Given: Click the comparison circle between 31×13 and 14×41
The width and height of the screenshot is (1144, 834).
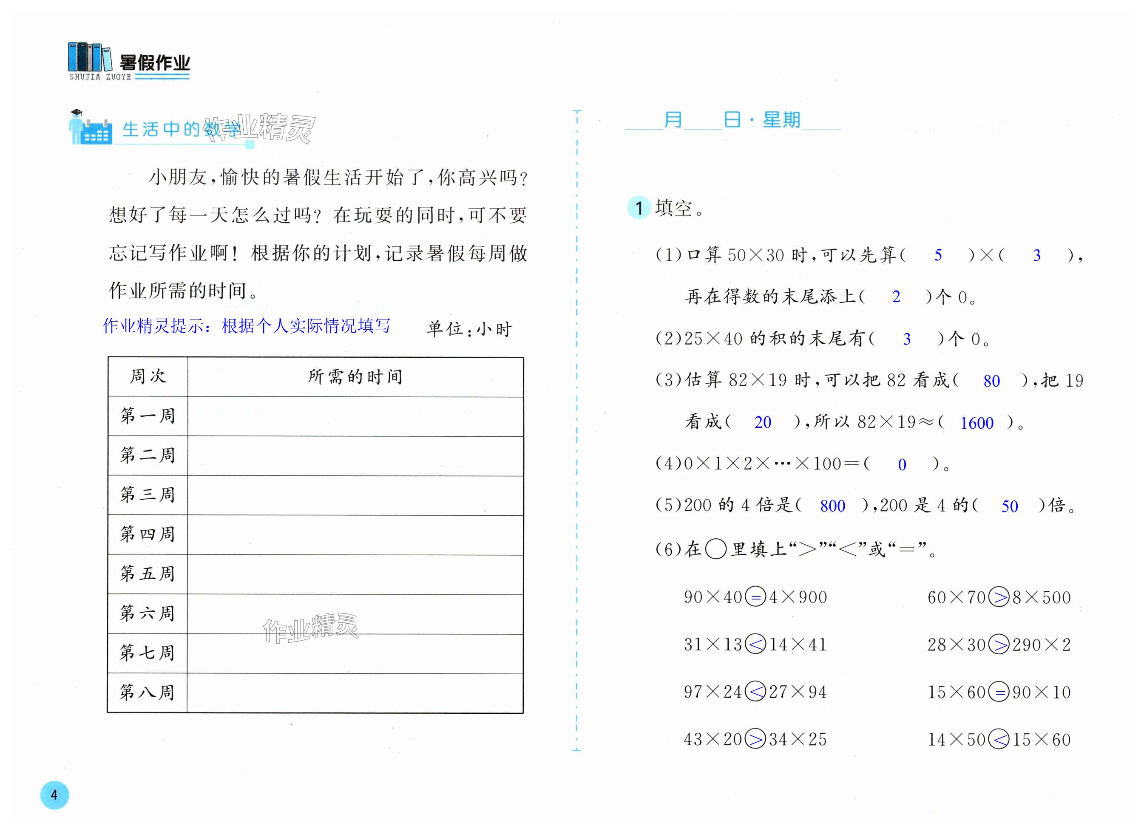Looking at the screenshot, I should (755, 645).
